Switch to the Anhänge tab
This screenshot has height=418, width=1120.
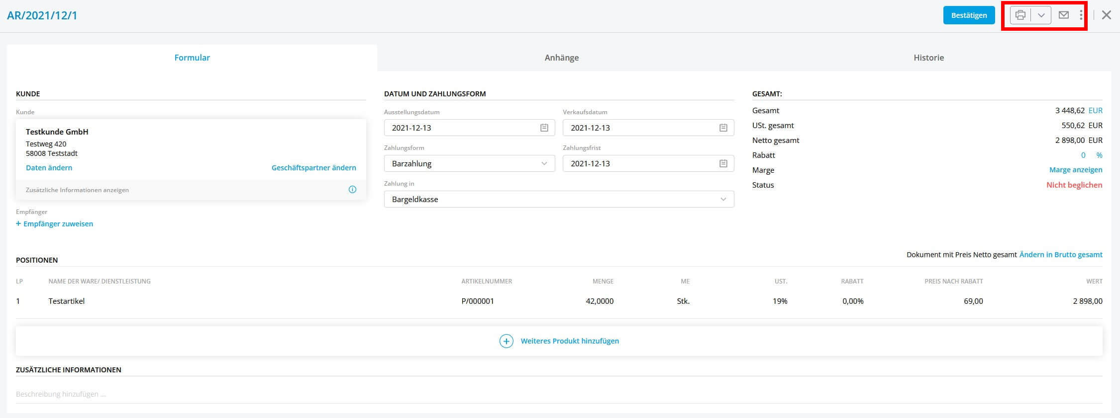pos(562,58)
